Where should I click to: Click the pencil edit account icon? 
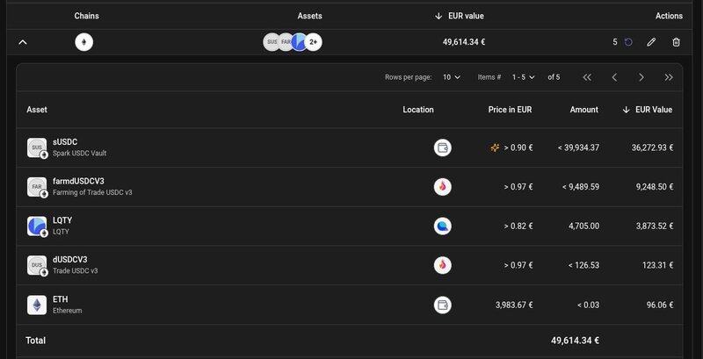point(651,42)
